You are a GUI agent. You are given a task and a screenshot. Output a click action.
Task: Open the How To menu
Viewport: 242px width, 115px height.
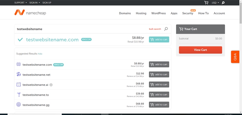203,13
